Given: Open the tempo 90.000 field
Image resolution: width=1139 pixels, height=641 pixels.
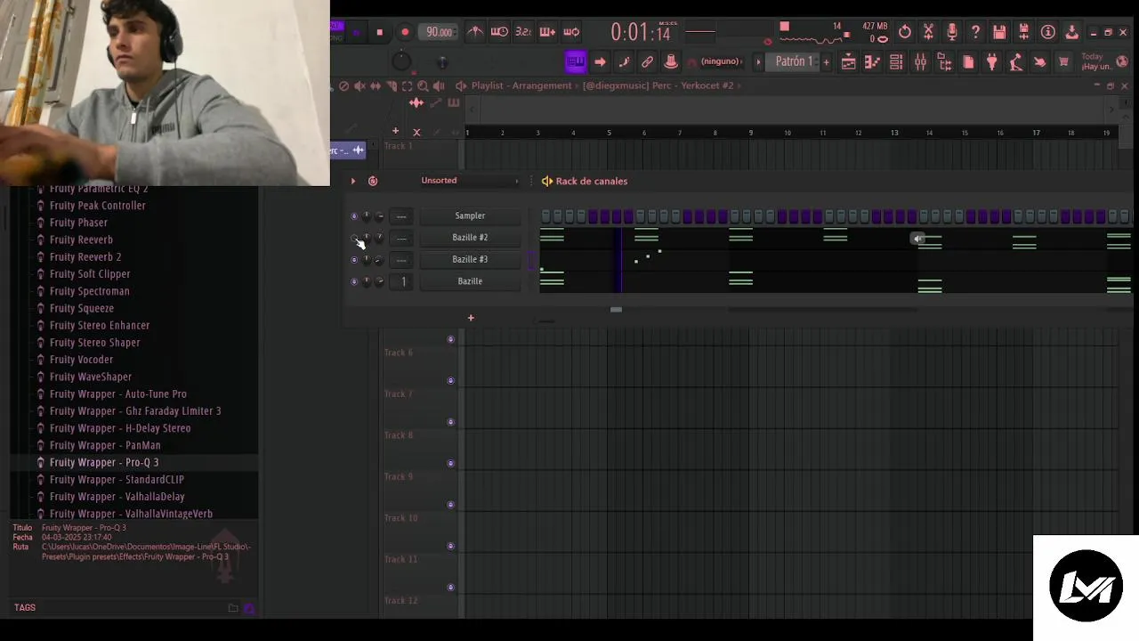Looking at the screenshot, I should pyautogui.click(x=439, y=32).
